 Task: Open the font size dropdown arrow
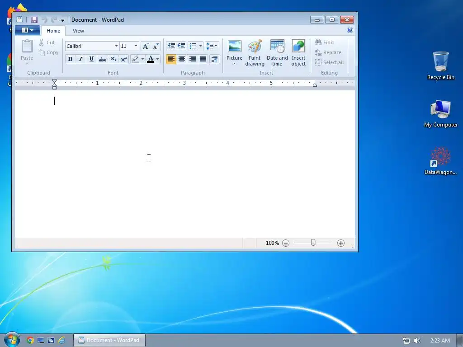click(136, 46)
